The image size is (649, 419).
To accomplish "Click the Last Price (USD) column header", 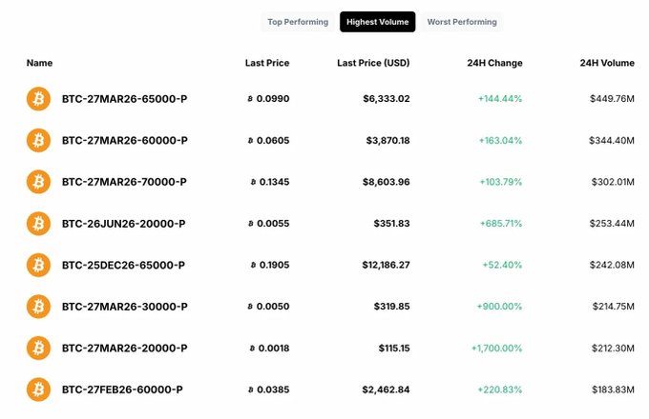I will 373,63.
